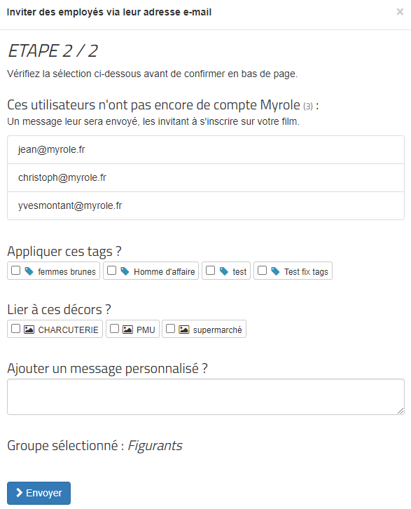Click the chevron icon in Envoyer button

pyautogui.click(x=20, y=492)
